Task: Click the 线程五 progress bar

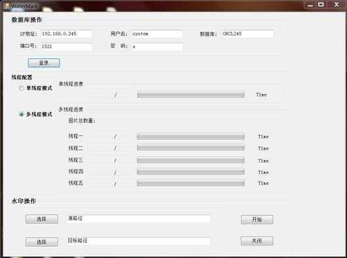Action: (190, 183)
